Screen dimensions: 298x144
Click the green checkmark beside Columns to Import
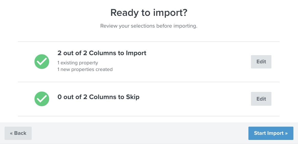pyautogui.click(x=42, y=62)
